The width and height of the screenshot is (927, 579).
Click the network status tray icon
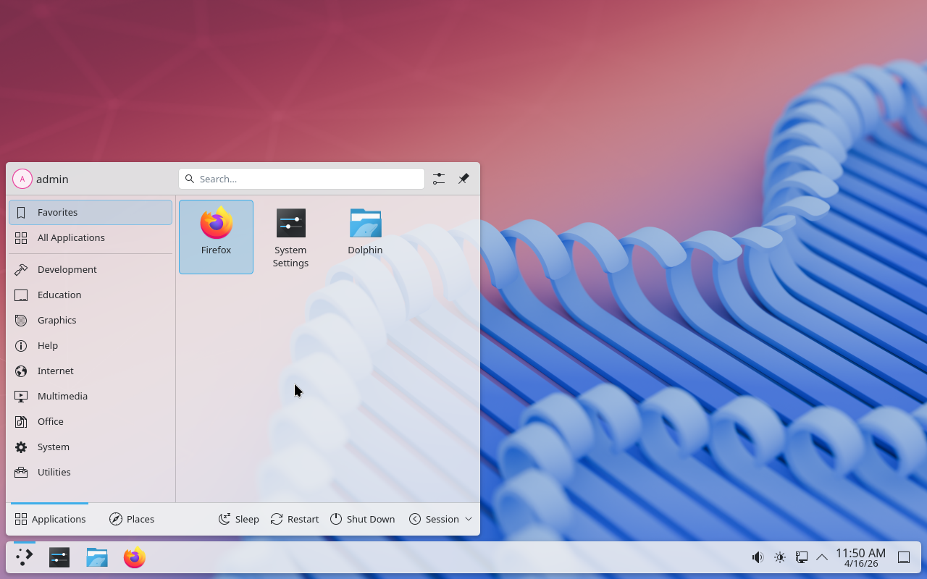(802, 557)
